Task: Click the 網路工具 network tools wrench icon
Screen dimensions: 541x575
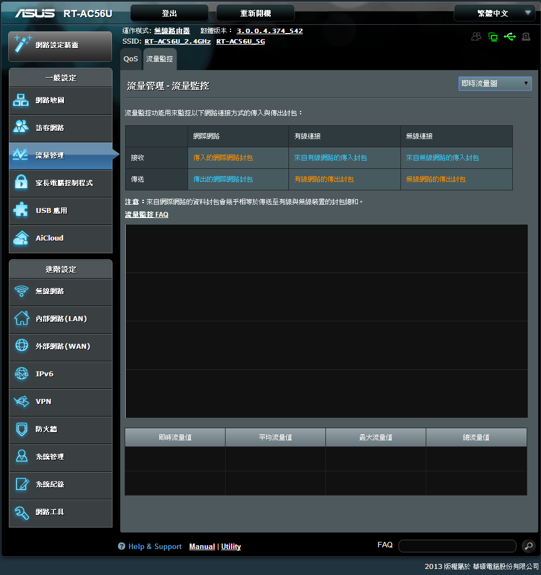Action: point(22,512)
